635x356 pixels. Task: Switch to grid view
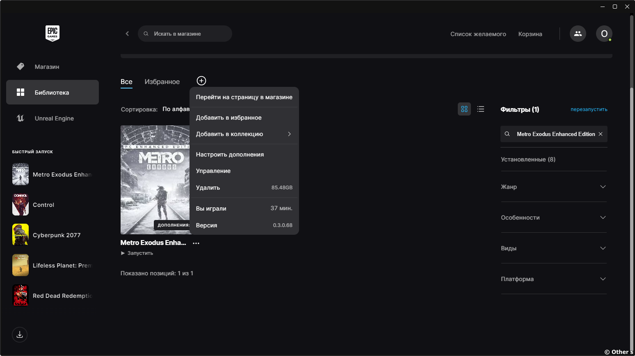click(464, 109)
